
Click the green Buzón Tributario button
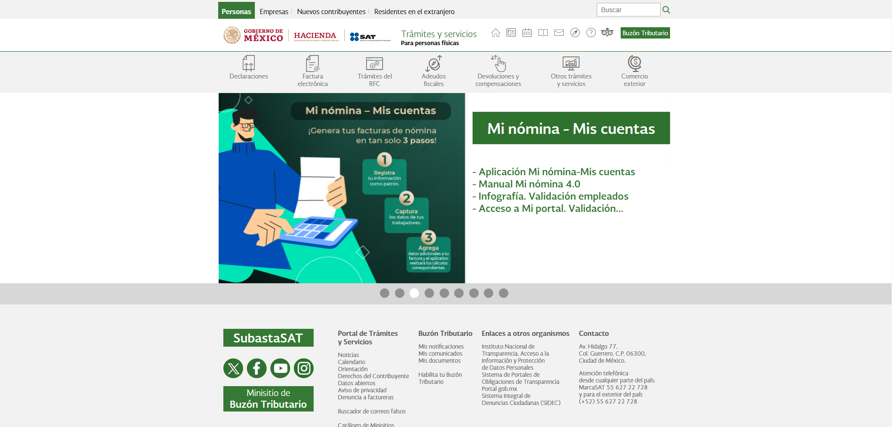(x=645, y=33)
